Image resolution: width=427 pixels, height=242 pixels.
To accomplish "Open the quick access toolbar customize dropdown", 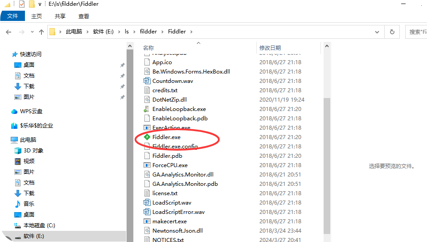I will pos(40,4).
